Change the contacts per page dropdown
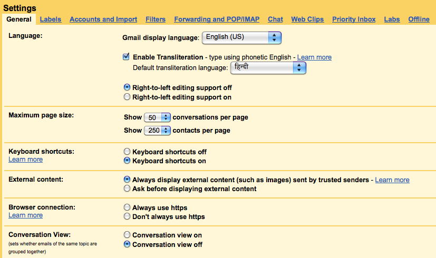The width and height of the screenshot is (436, 258). click(158, 130)
